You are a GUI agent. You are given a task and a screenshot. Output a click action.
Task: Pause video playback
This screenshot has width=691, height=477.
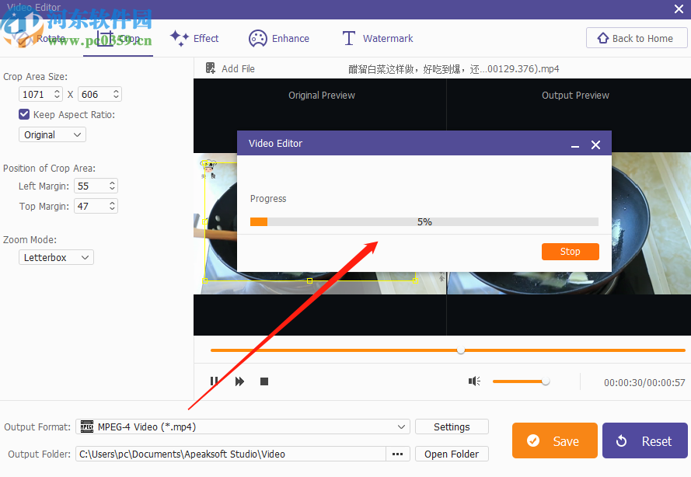214,381
